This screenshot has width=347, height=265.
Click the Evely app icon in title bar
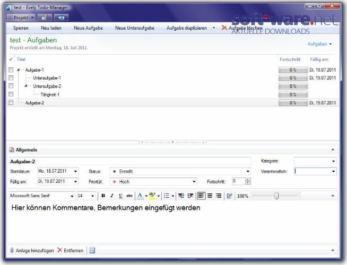(x=9, y=7)
